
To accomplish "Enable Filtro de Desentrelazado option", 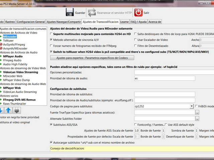I will 135,45.
